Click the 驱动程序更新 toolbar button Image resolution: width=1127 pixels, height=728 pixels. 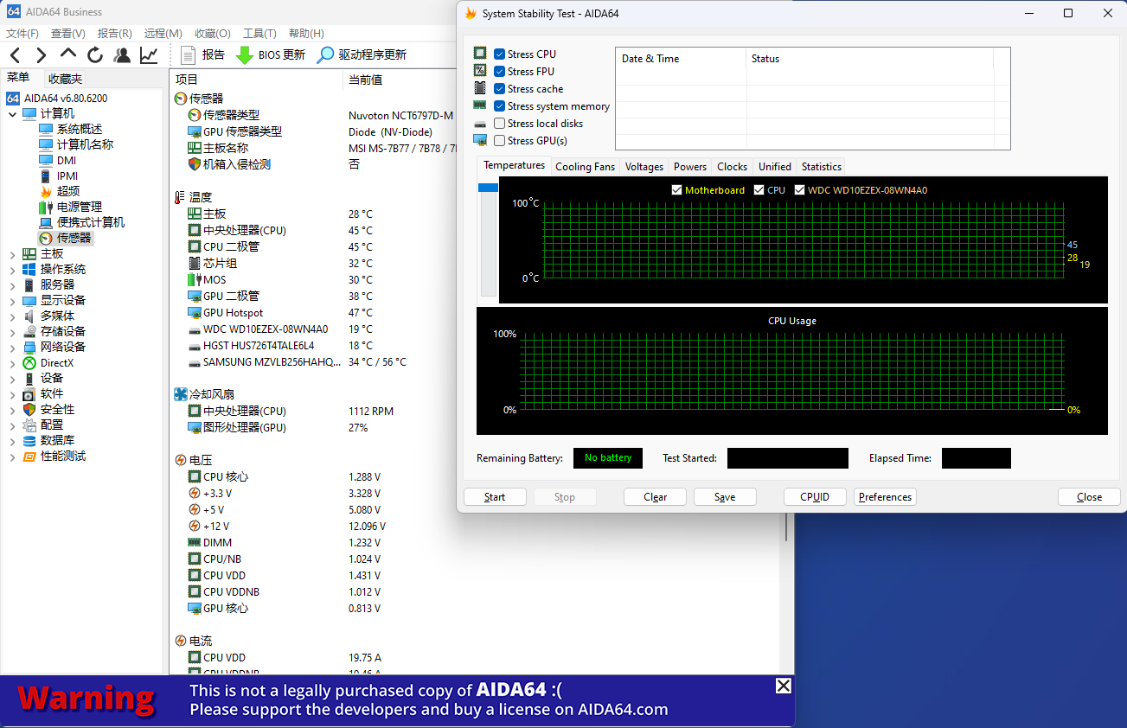[x=362, y=54]
